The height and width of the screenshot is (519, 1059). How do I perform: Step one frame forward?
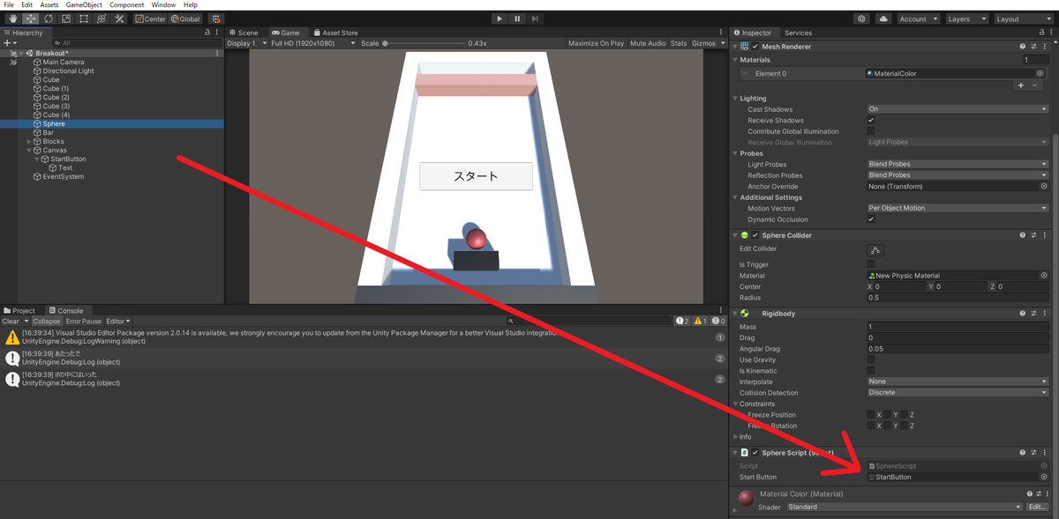(x=535, y=19)
